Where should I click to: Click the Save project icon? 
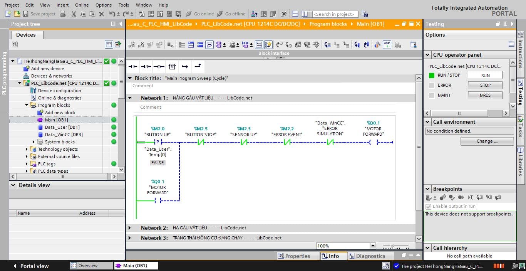pyautogui.click(x=25, y=14)
